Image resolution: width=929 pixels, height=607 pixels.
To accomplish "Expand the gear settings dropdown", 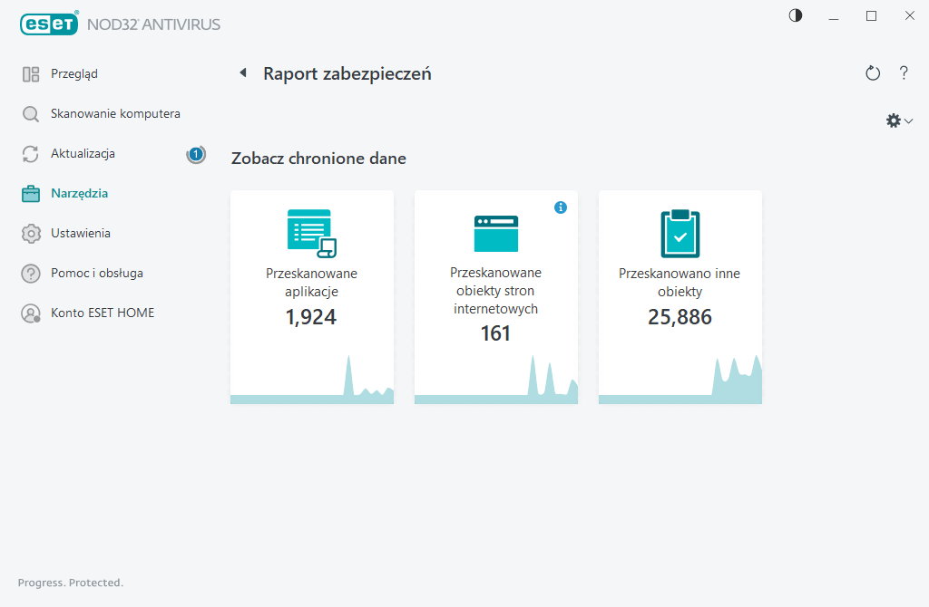I will pyautogui.click(x=899, y=120).
